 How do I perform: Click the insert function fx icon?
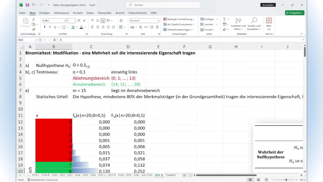54,40
